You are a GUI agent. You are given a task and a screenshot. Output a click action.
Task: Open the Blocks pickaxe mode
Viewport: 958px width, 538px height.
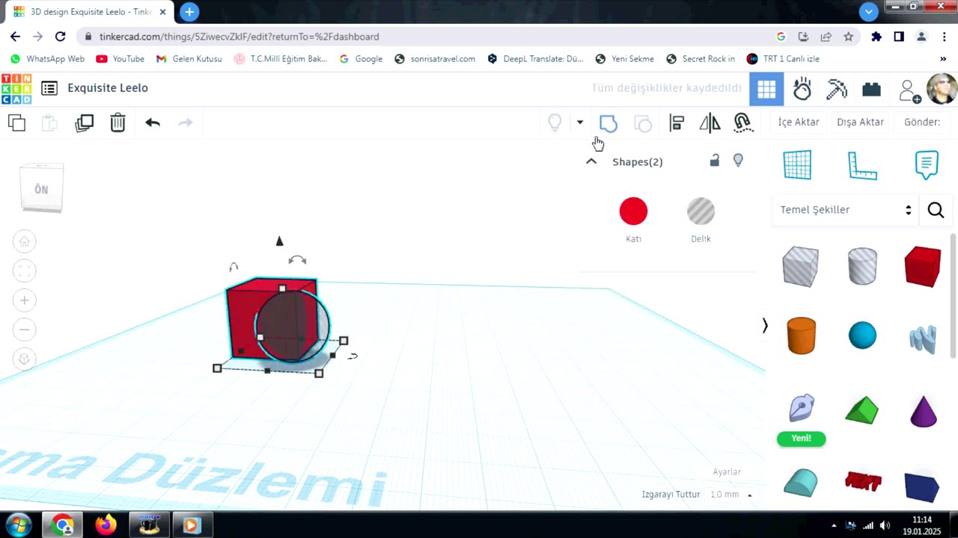837,90
